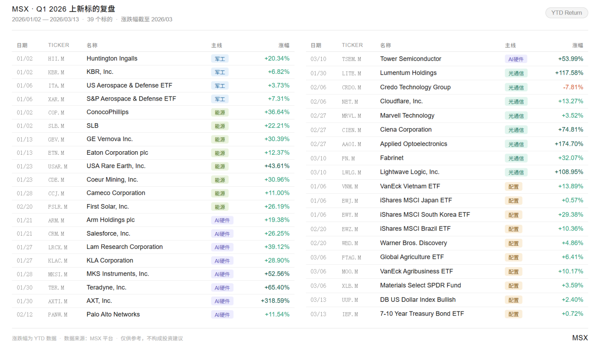
Task: Click the YTD Return button
Action: click(x=566, y=13)
